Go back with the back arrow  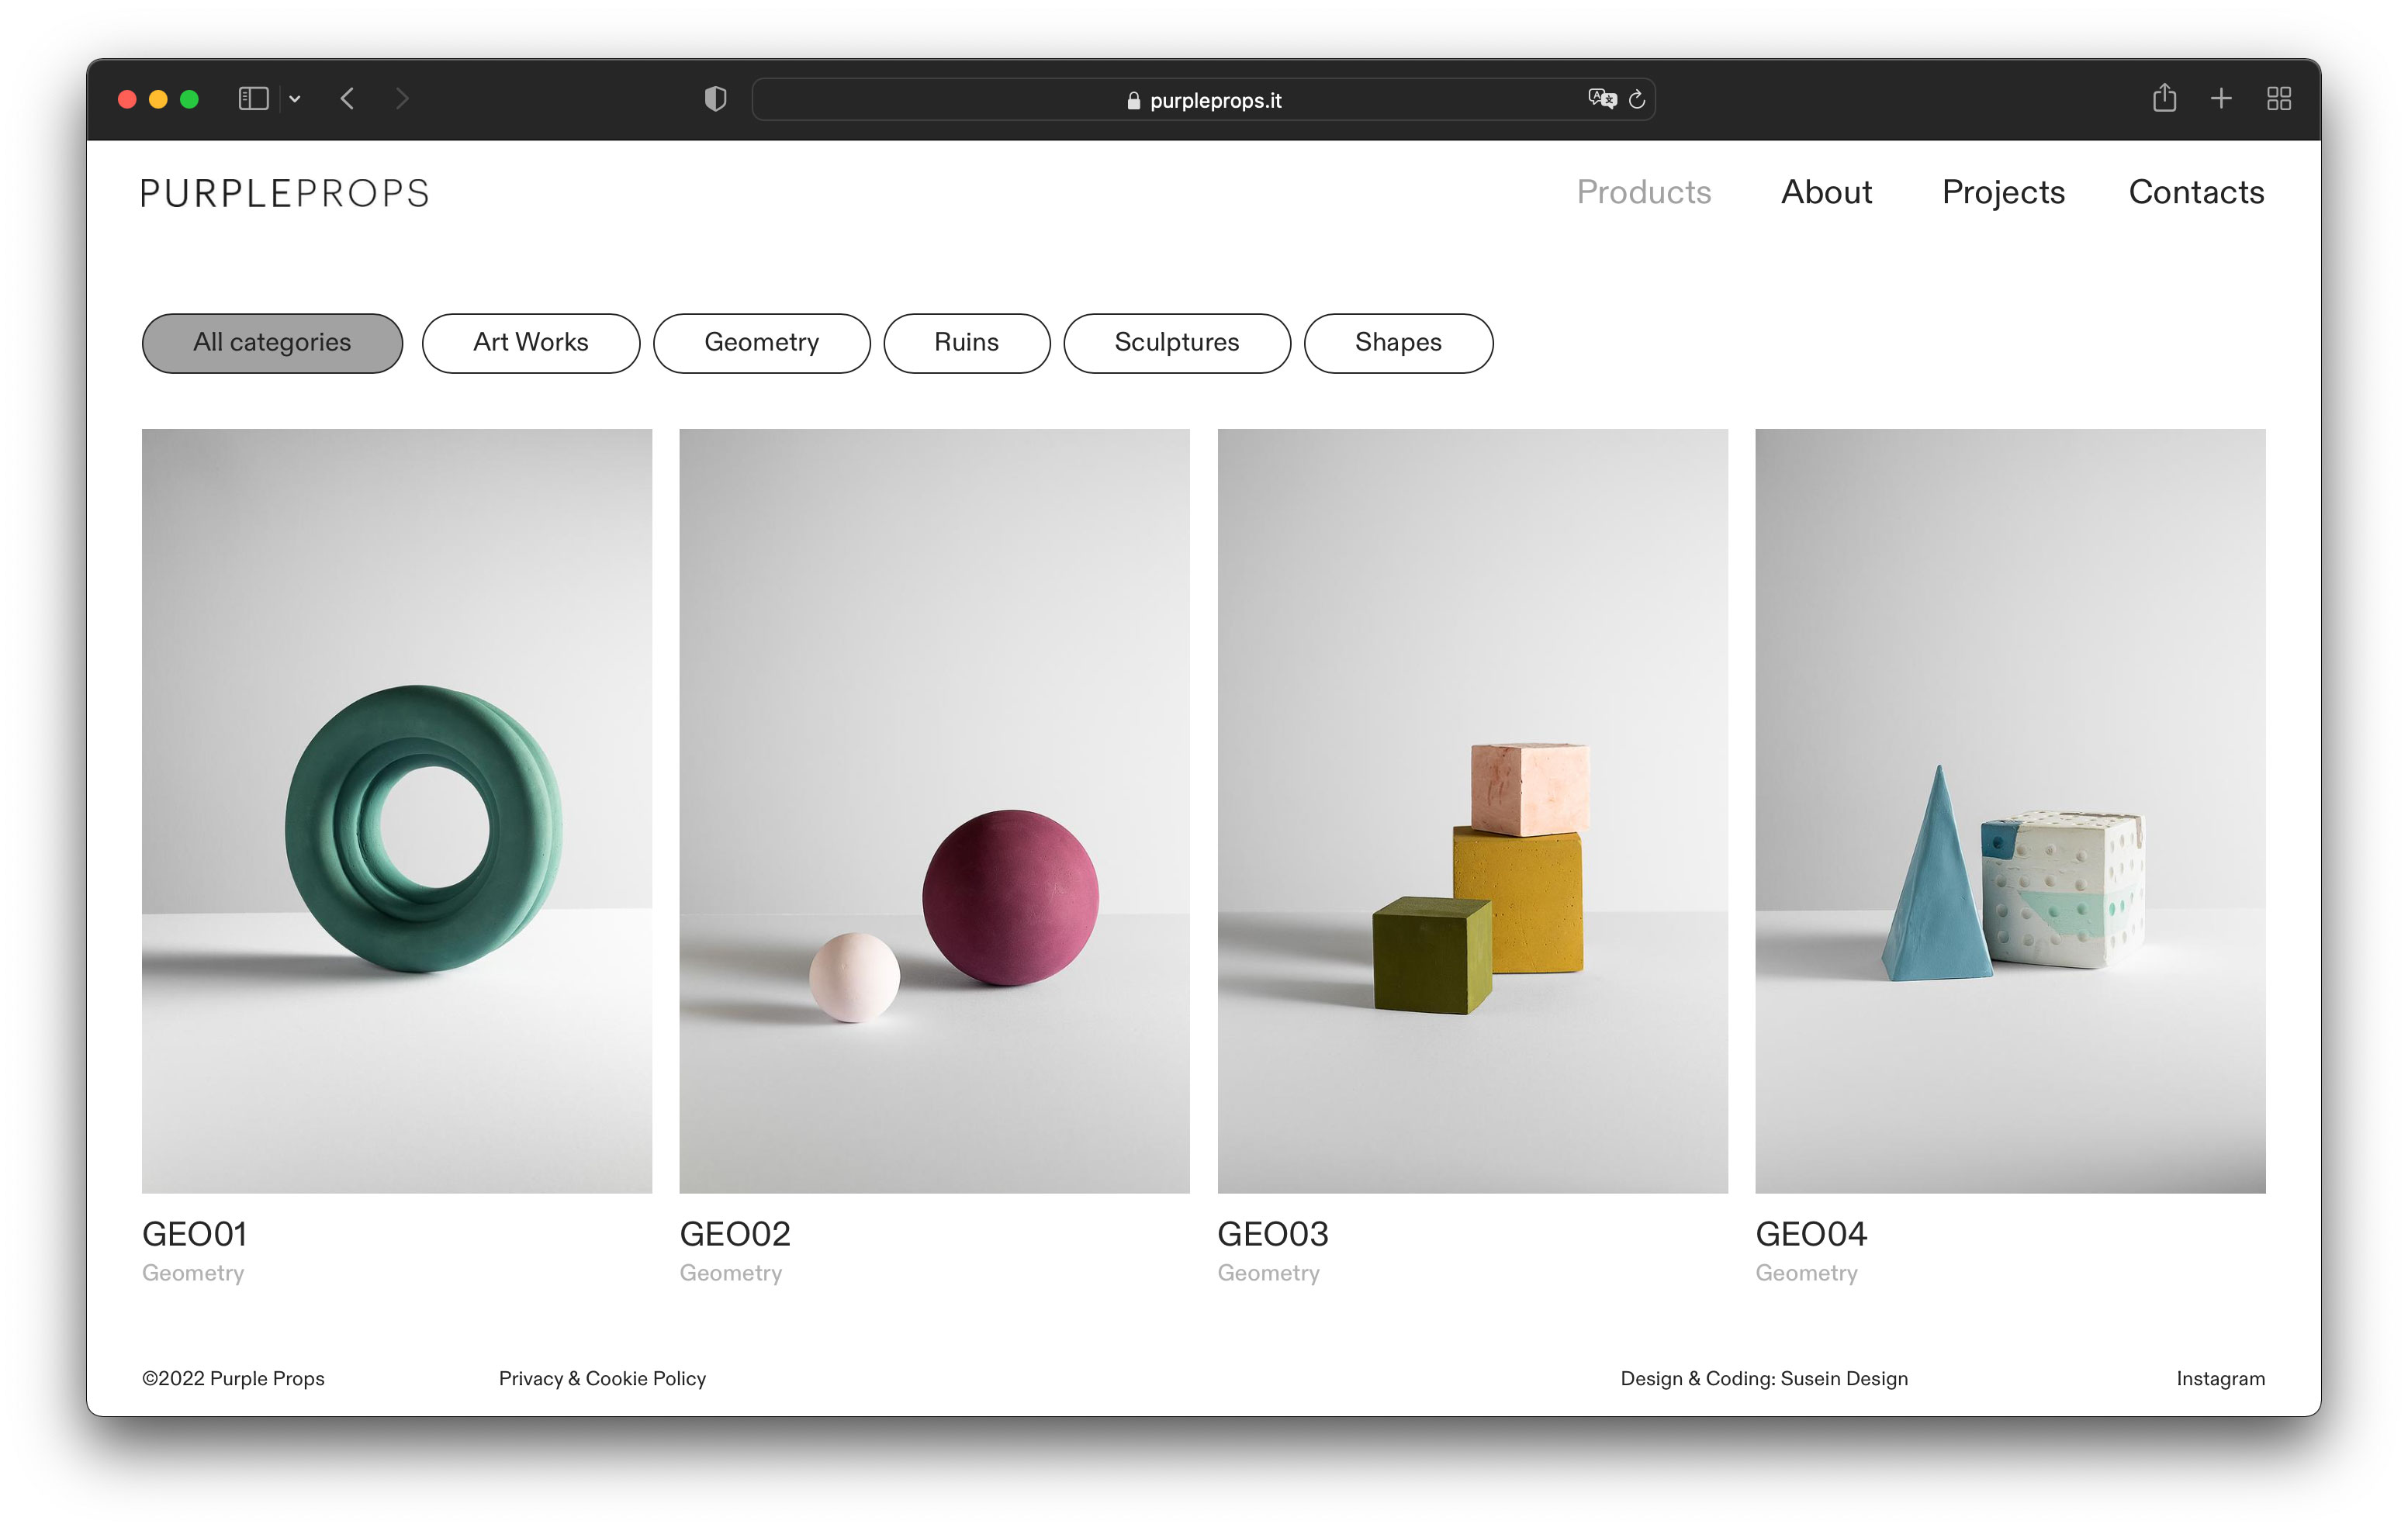[x=347, y=98]
